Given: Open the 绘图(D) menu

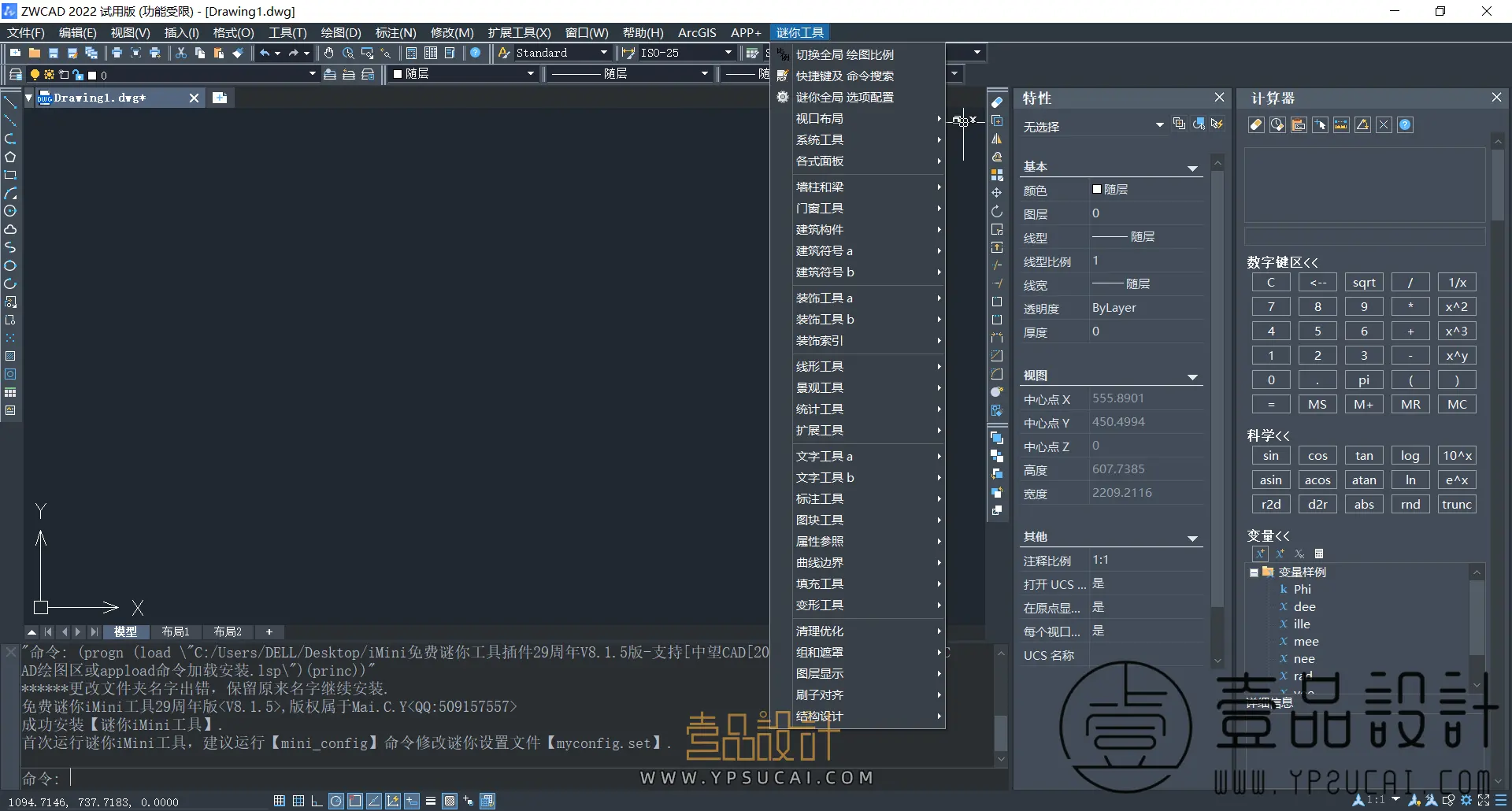Looking at the screenshot, I should [x=340, y=32].
